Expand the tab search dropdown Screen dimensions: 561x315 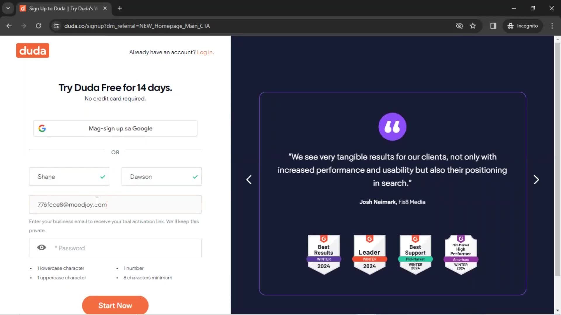8,8
